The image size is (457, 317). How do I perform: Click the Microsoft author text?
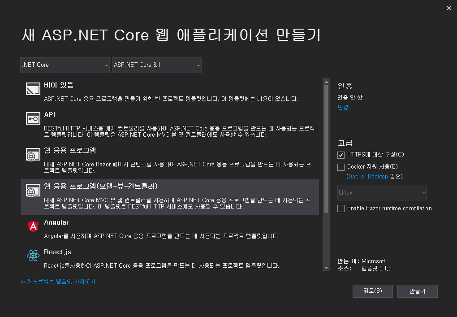(373, 261)
